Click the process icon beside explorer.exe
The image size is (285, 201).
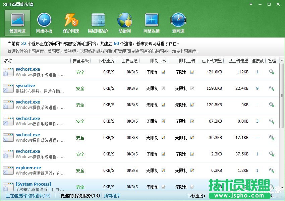(8, 170)
